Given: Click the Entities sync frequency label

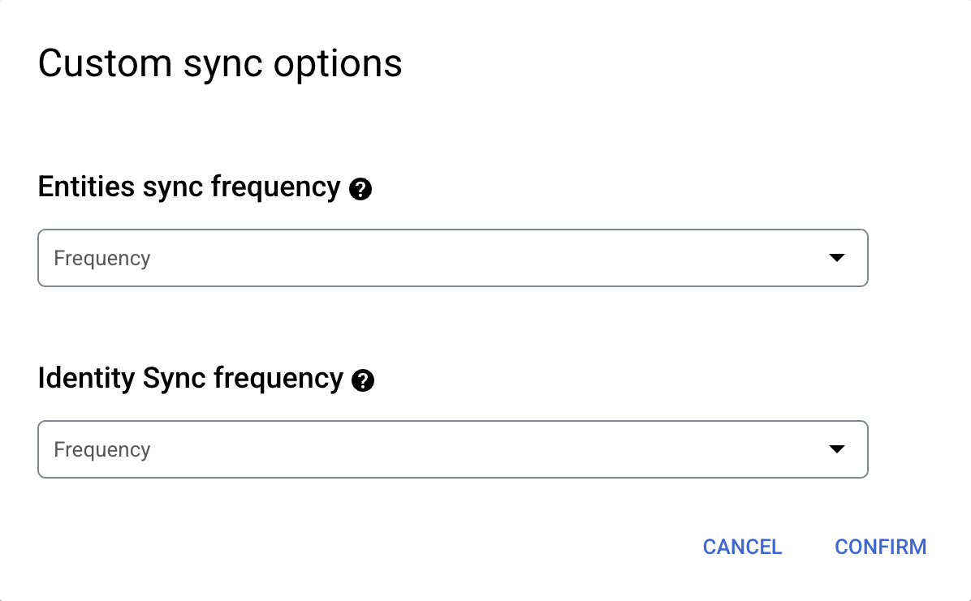Looking at the screenshot, I should [188, 187].
